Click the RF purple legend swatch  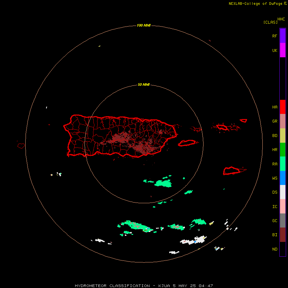click(283, 36)
